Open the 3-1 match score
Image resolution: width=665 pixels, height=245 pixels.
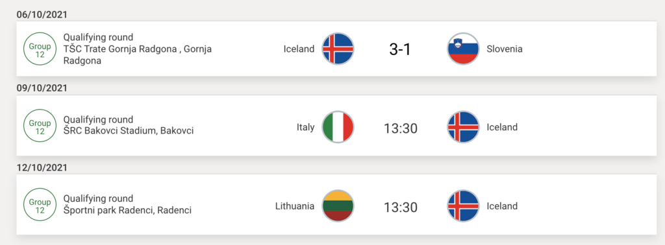coord(400,49)
